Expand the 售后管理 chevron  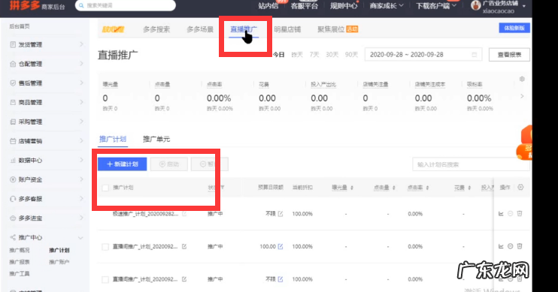click(x=81, y=83)
